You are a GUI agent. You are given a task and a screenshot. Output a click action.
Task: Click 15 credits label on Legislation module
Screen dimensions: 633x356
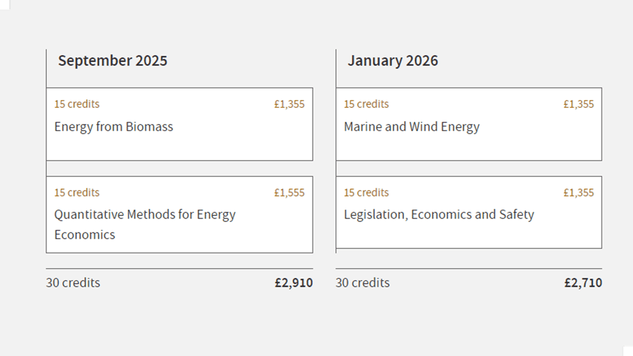(x=366, y=193)
